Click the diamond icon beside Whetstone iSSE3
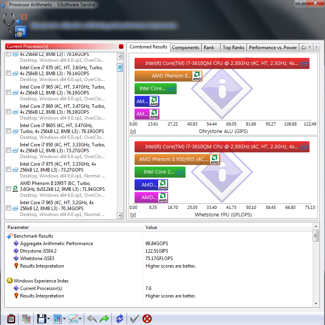 pyautogui.click(x=16, y=258)
